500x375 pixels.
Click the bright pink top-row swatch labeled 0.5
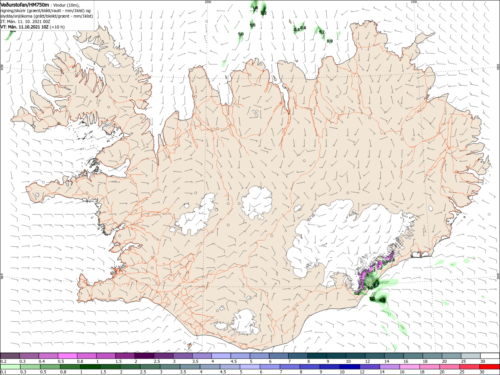pos(68,356)
